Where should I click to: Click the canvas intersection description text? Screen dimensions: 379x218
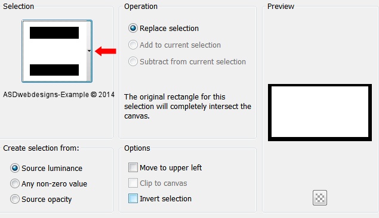click(x=187, y=107)
